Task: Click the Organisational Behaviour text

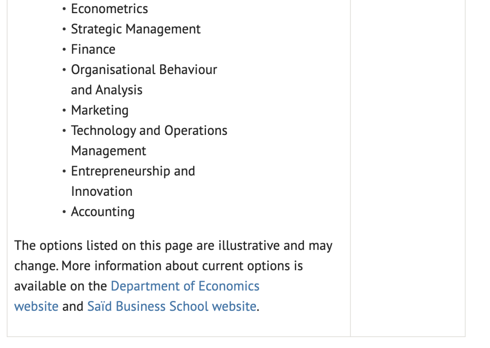Action: (144, 70)
